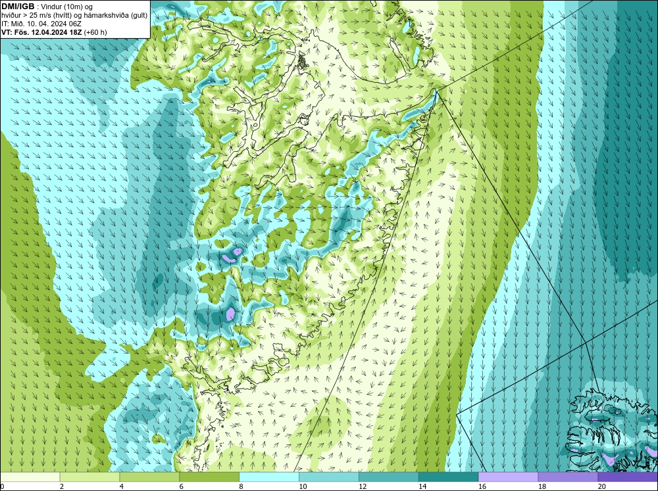
Task: Click the legend scale label '4'
Action: pyautogui.click(x=122, y=486)
